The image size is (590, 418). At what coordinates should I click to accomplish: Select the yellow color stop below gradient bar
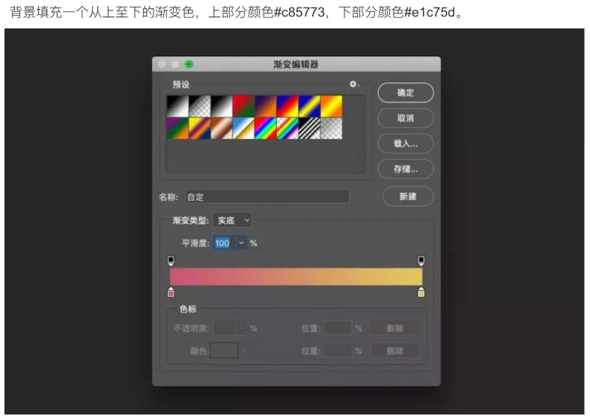click(421, 292)
